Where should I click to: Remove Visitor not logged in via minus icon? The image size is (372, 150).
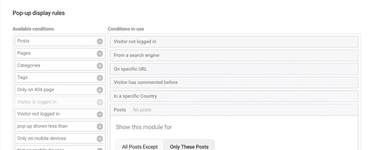pos(100,114)
